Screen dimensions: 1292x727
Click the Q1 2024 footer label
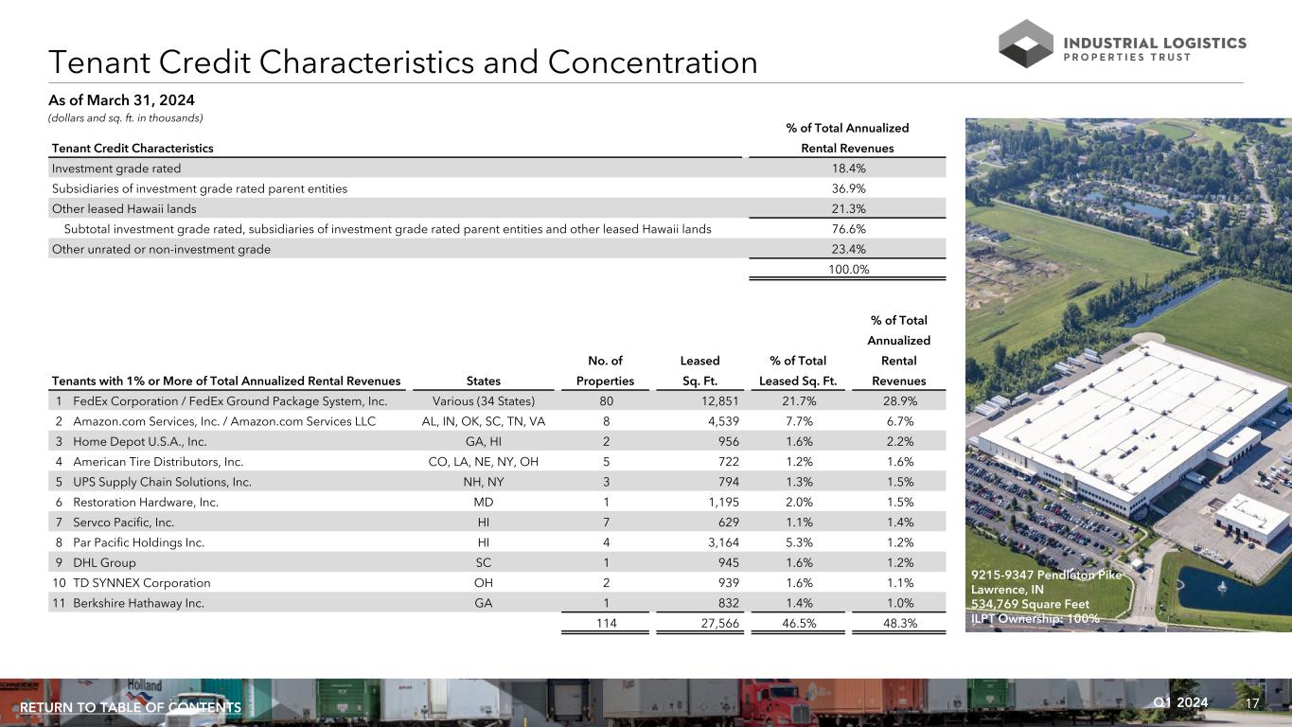tap(1181, 702)
